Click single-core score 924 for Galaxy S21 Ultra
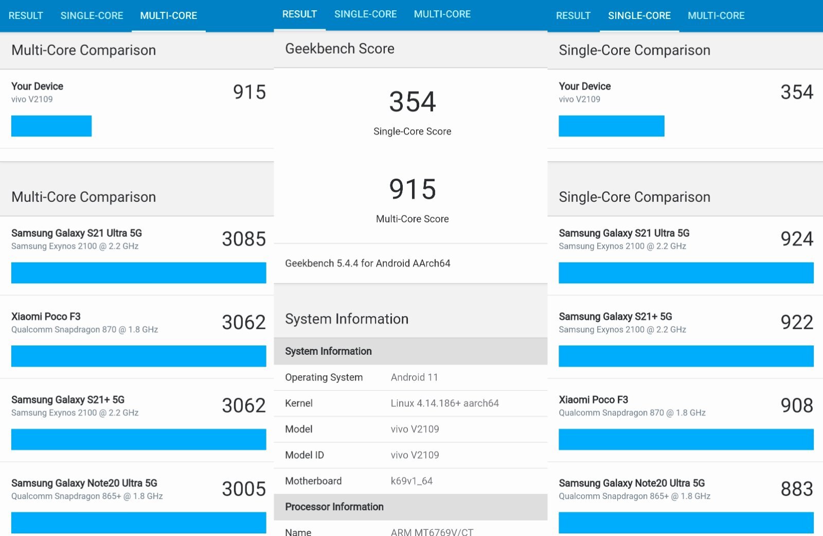This screenshot has width=823, height=536. [x=797, y=239]
